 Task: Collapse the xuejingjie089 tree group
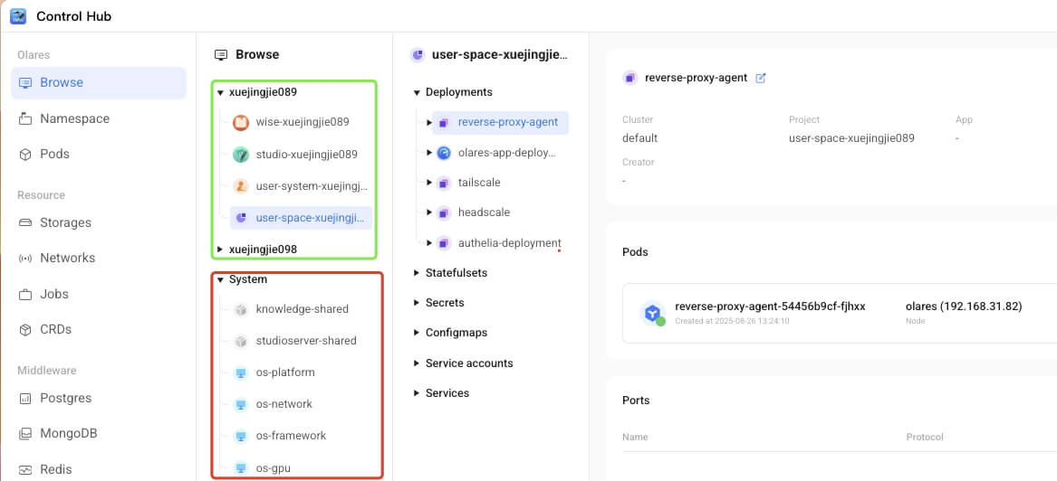click(220, 92)
